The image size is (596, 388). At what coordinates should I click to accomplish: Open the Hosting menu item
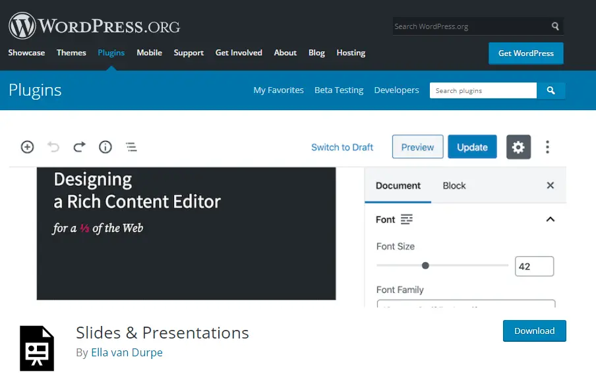[x=351, y=53]
